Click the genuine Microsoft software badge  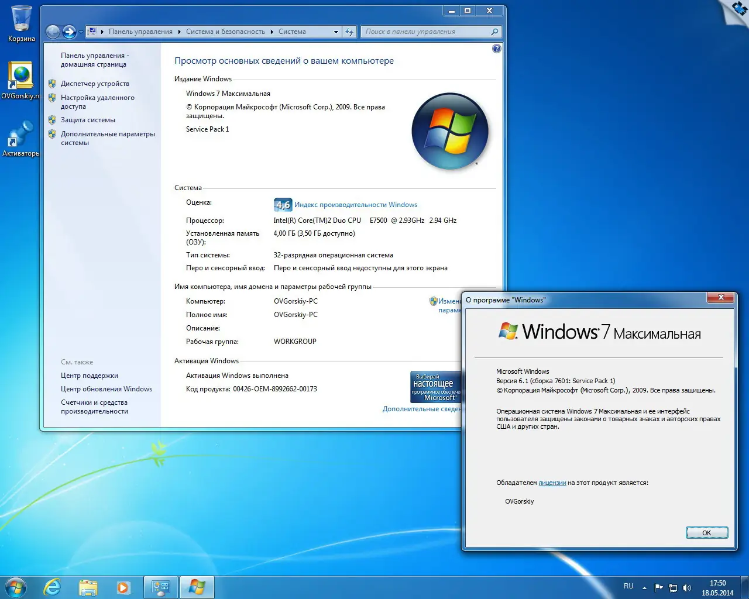(436, 387)
